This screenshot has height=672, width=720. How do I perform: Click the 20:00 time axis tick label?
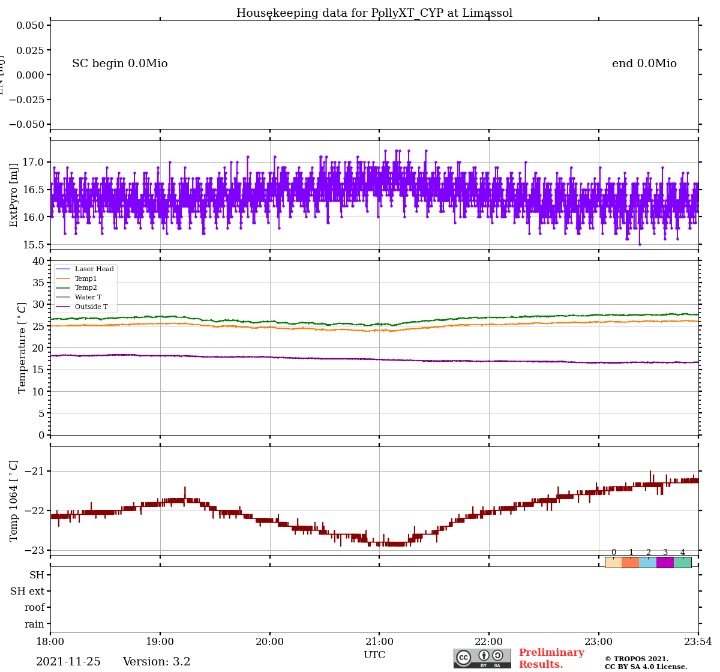270,642
